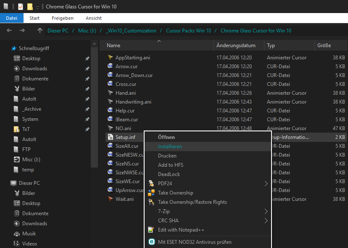Image resolution: width=348 pixels, height=248 pixels.
Task: Click the PDF24 sheep icon in context menu
Action: point(151,184)
